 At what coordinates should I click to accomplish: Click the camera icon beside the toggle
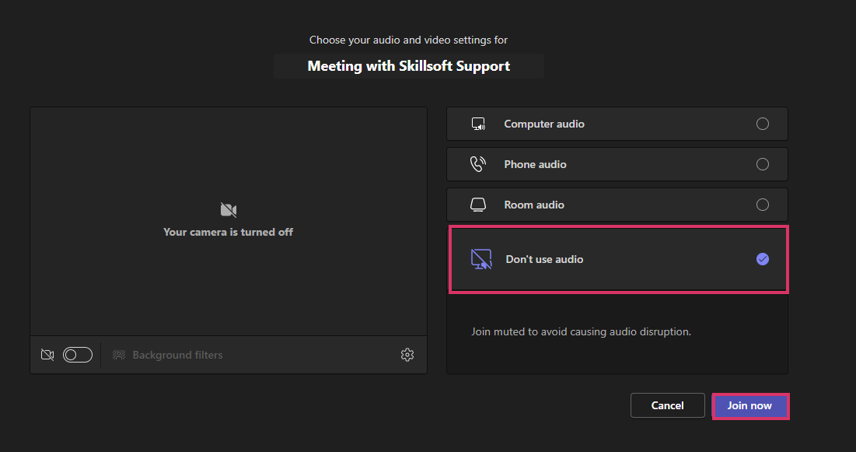pos(47,354)
